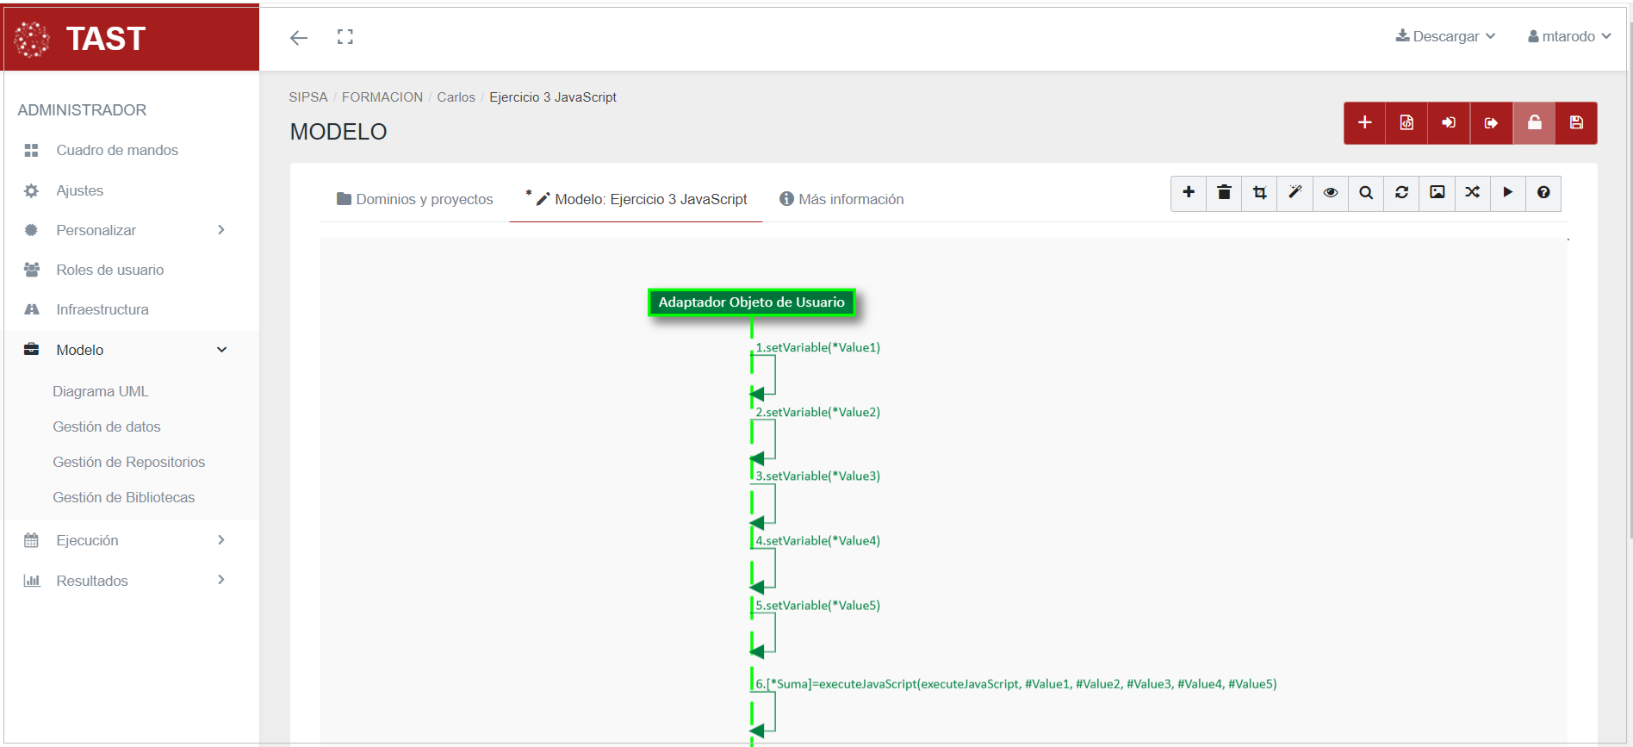The image size is (1633, 747).
Task: Click the trash delete icon in diagram toolbar
Action: (x=1224, y=193)
